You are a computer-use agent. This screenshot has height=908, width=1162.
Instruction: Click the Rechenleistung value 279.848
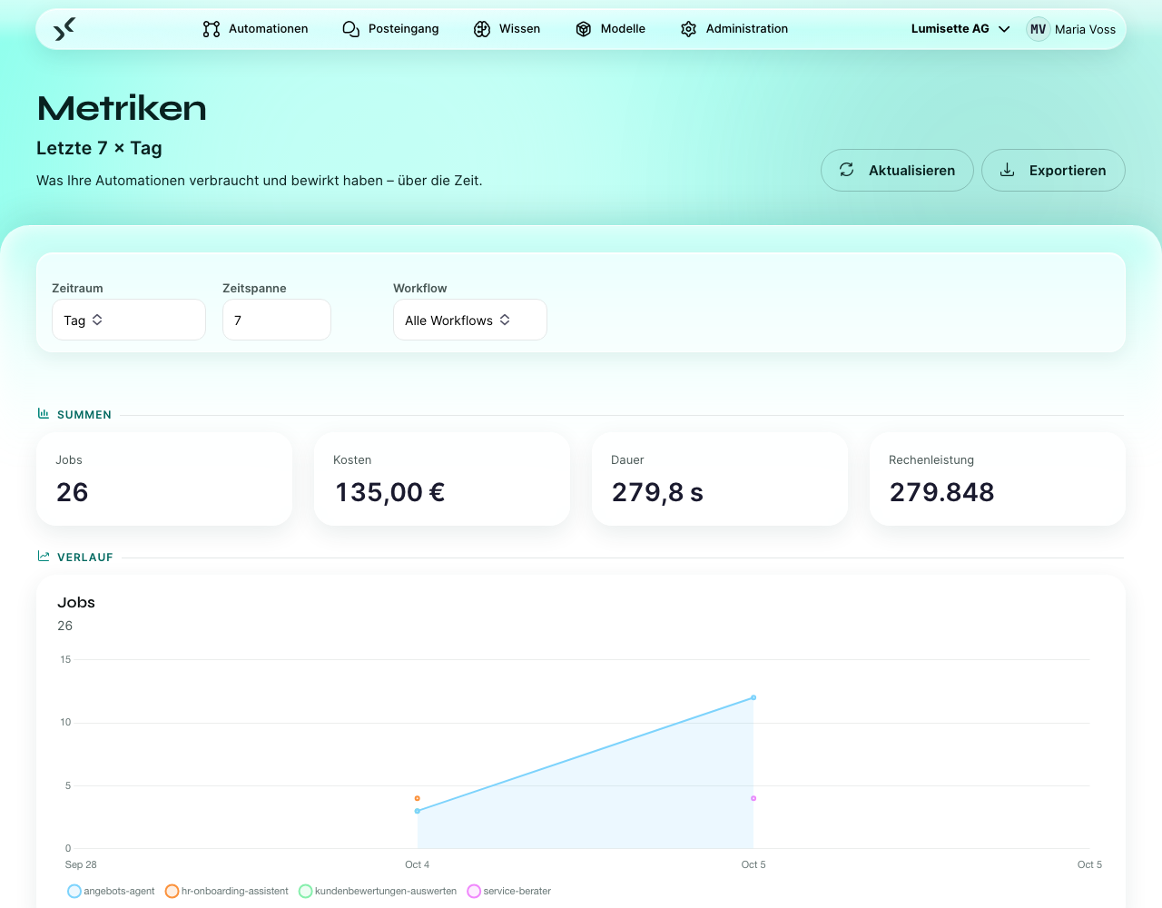pos(942,492)
